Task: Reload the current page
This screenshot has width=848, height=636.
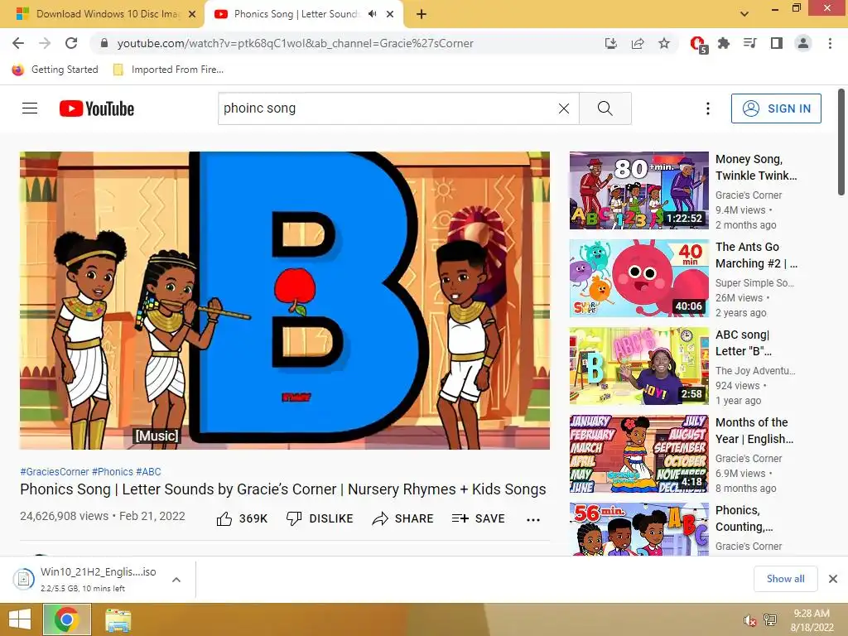Action: (71, 43)
